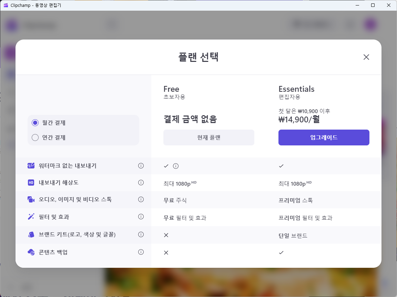Click the info icon beside Free plan checkmark
397x297 pixels.
click(176, 166)
